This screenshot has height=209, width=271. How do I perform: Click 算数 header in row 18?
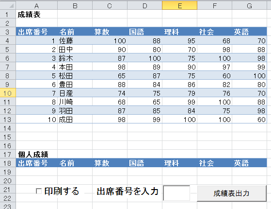coord(110,163)
